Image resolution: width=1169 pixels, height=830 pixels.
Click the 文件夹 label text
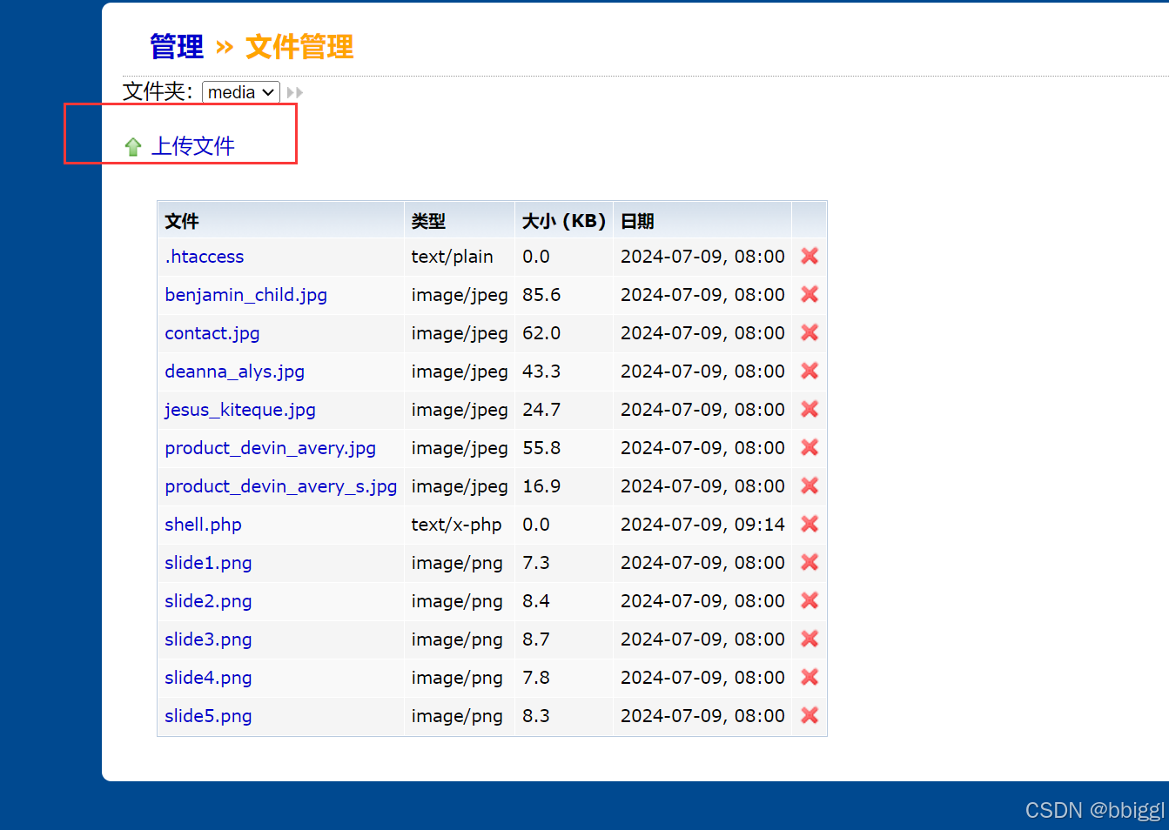tap(158, 91)
